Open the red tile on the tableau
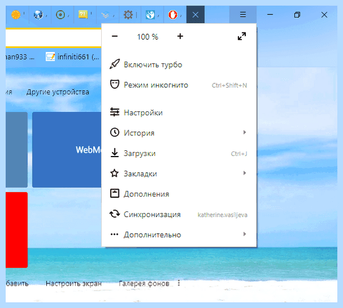This screenshot has width=343, height=308. pos(17,230)
